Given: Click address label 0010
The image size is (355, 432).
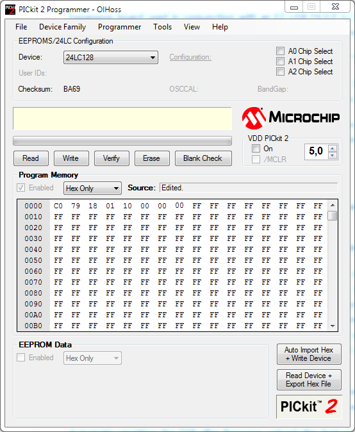Looking at the screenshot, I should (33, 217).
